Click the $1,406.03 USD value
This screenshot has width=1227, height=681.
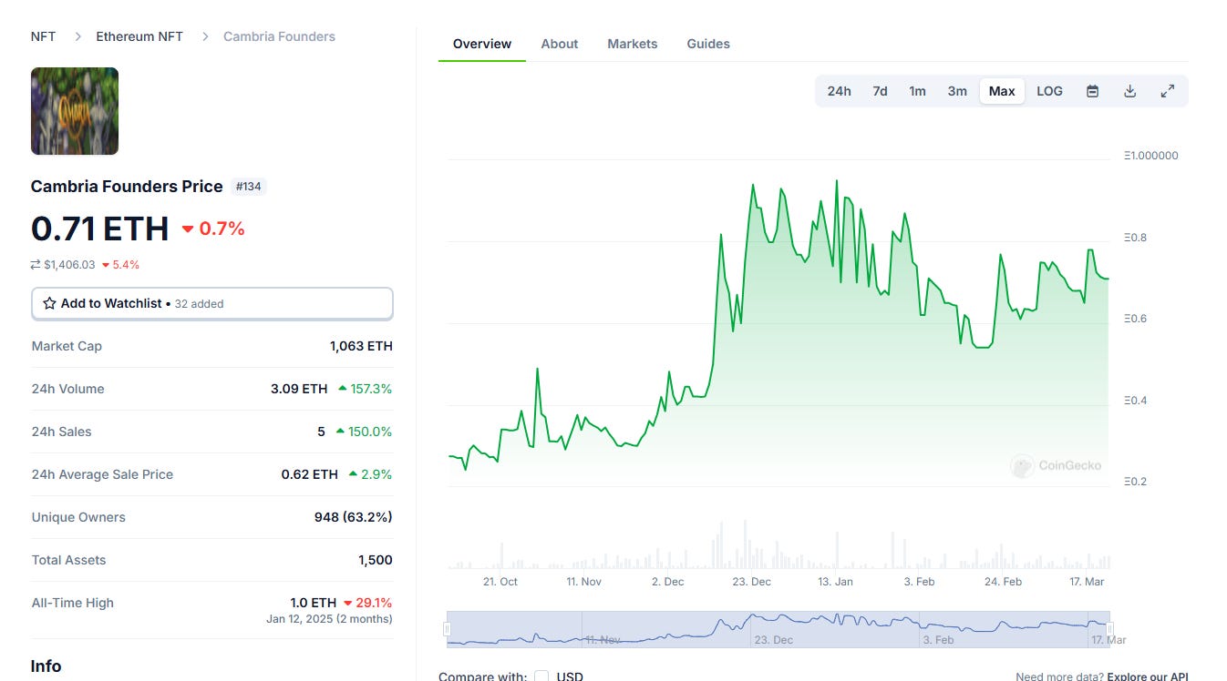tap(69, 265)
